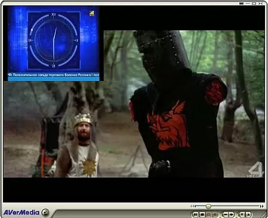268x218 pixels.
Task: Click the up arrow channel button
Action: click(248, 214)
